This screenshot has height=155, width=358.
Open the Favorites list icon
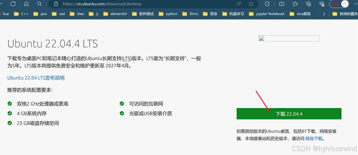(x=295, y=4)
